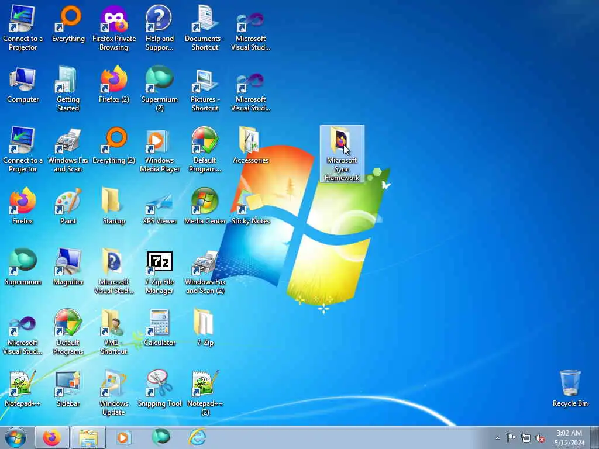Screen dimensions: 599x449
Task: Select the Windows Media Player desktop shortcut
Action: pos(159,149)
